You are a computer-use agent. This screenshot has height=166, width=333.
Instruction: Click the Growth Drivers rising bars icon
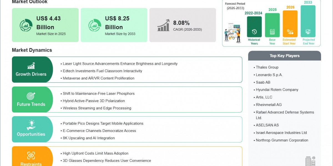pyautogui.click(x=31, y=66)
